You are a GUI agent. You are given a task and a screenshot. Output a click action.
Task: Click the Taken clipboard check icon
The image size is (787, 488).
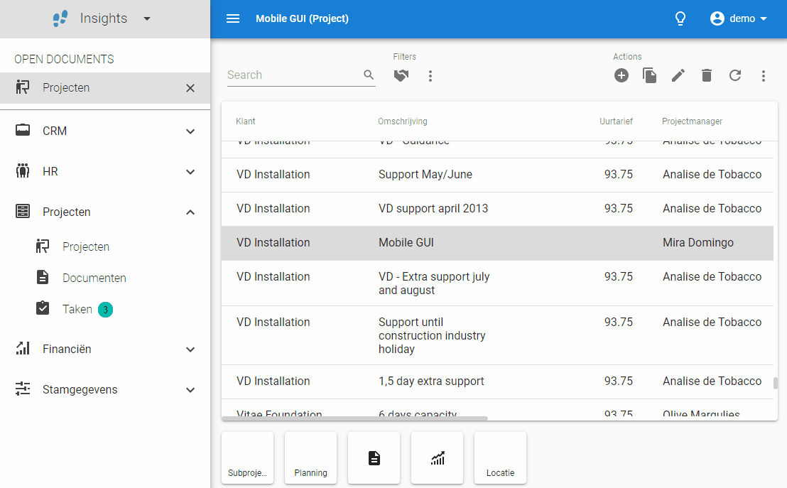43,308
